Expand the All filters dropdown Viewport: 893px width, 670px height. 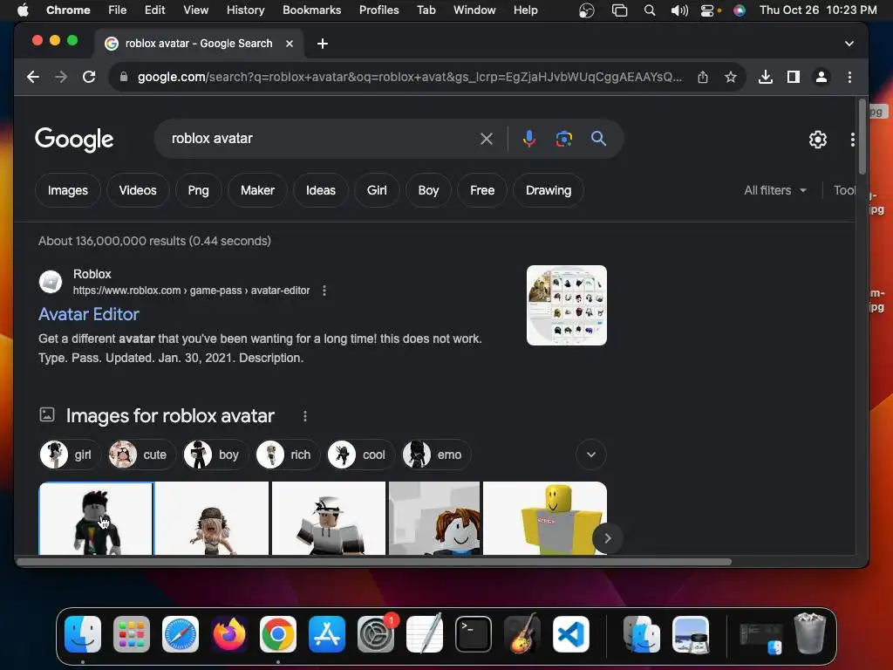click(x=774, y=190)
